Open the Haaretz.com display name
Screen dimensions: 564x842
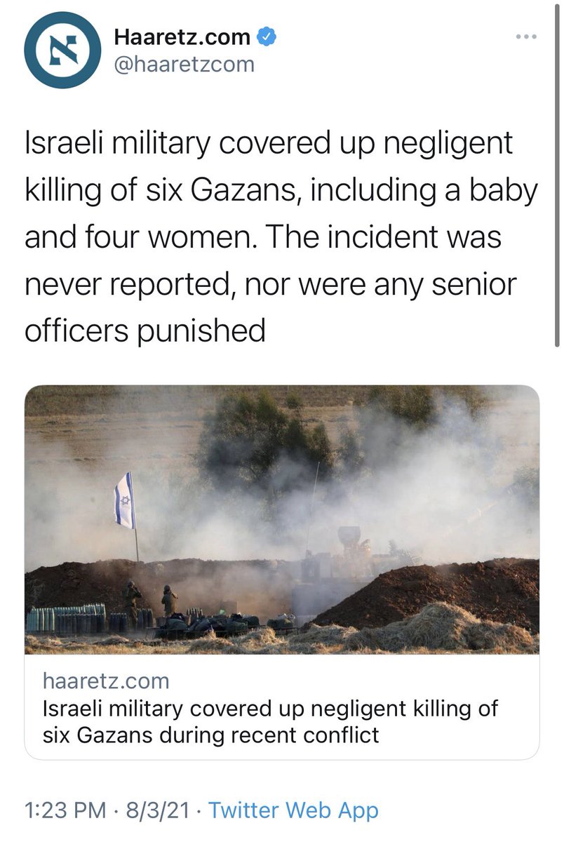[182, 36]
